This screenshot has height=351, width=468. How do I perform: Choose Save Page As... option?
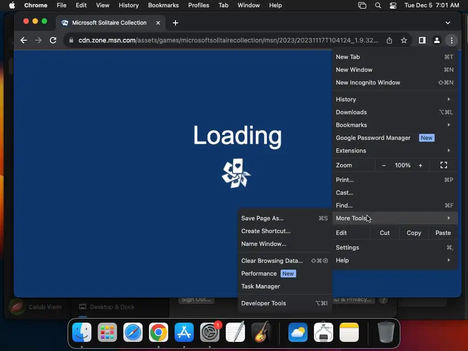point(284,218)
